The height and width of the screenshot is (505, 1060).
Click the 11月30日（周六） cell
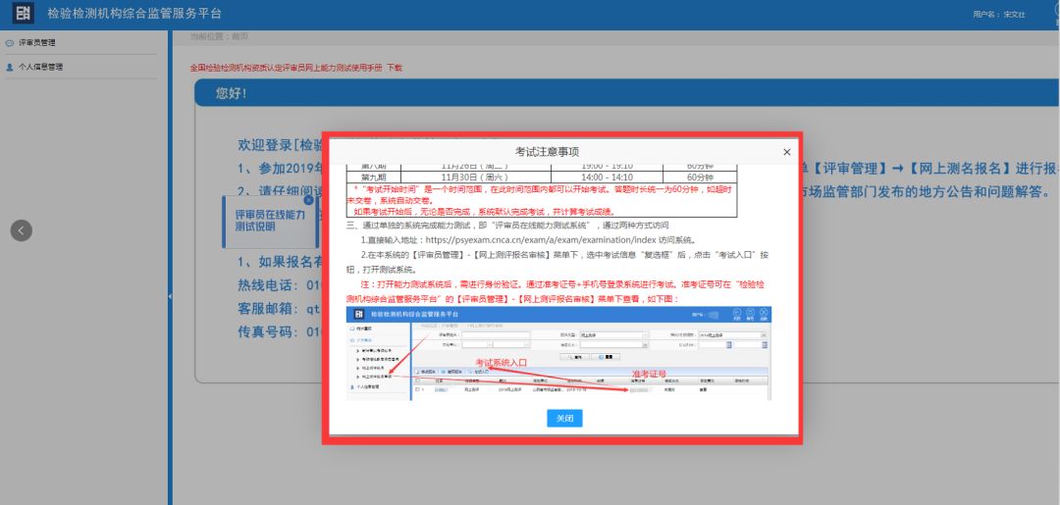[x=475, y=177]
